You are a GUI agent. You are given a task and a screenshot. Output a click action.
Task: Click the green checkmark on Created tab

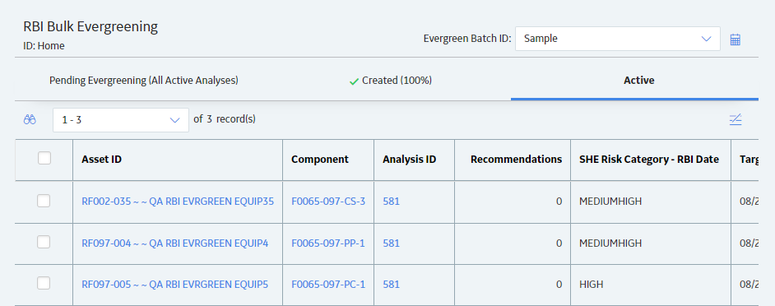click(354, 81)
